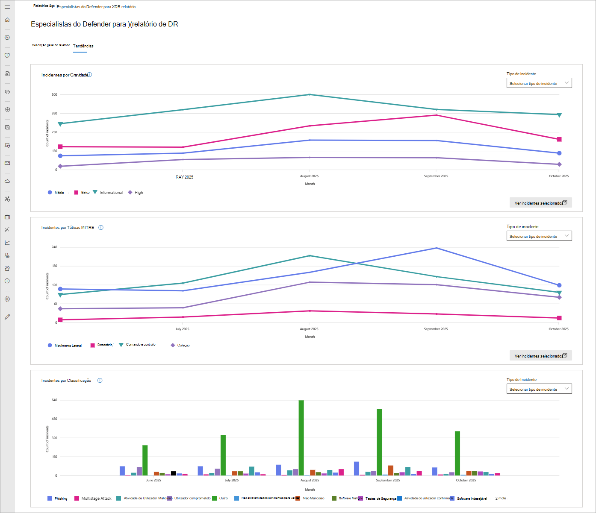This screenshot has width=596, height=513.
Task: Toggle Média series in severity legend
Action: point(56,193)
